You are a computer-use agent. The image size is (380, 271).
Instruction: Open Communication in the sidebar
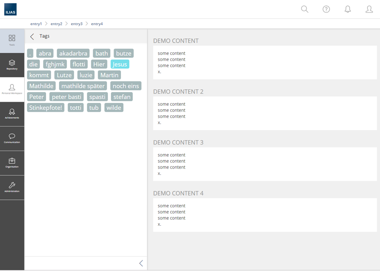pyautogui.click(x=12, y=138)
